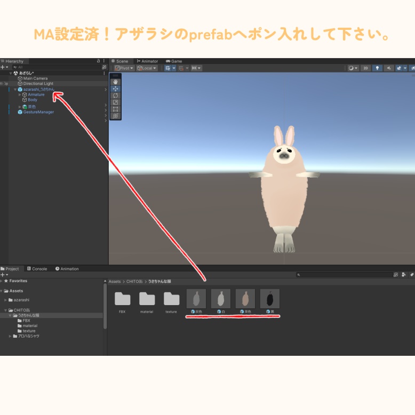The height and width of the screenshot is (415, 415).
Task: Select the 白 prefab thumbnail
Action: [x=221, y=299]
